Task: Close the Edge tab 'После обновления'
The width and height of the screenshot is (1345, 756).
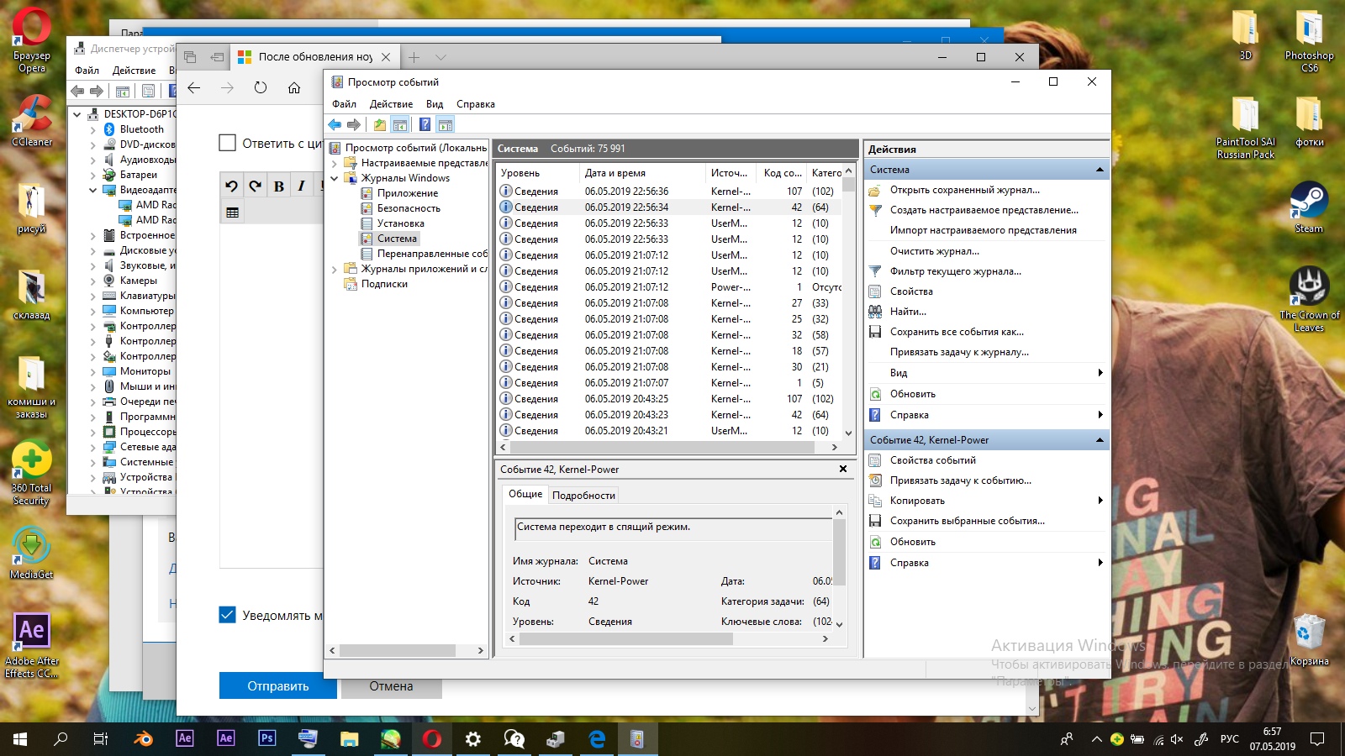Action: pyautogui.click(x=386, y=57)
